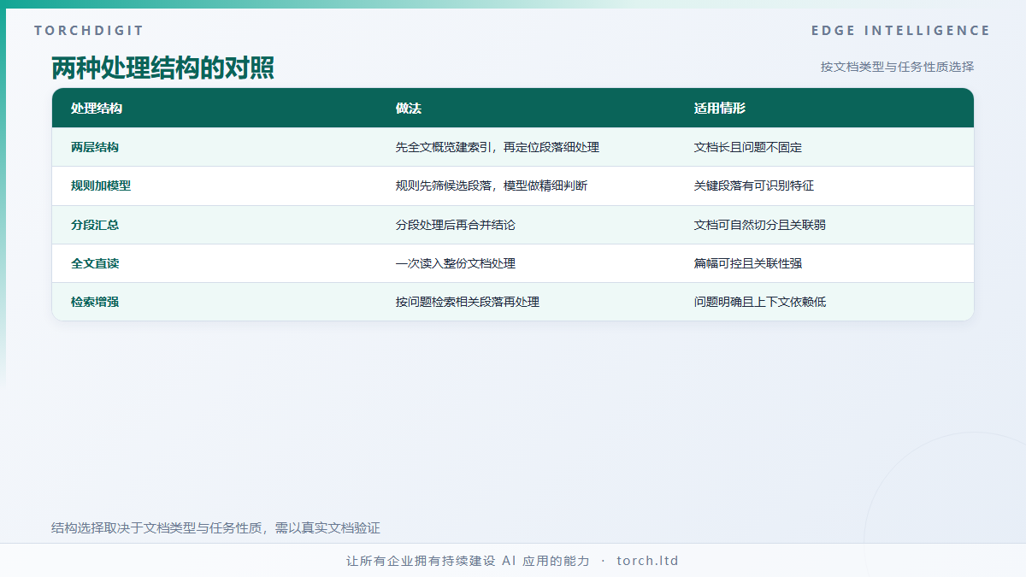Select the 两层结构 row label

[x=95, y=147]
